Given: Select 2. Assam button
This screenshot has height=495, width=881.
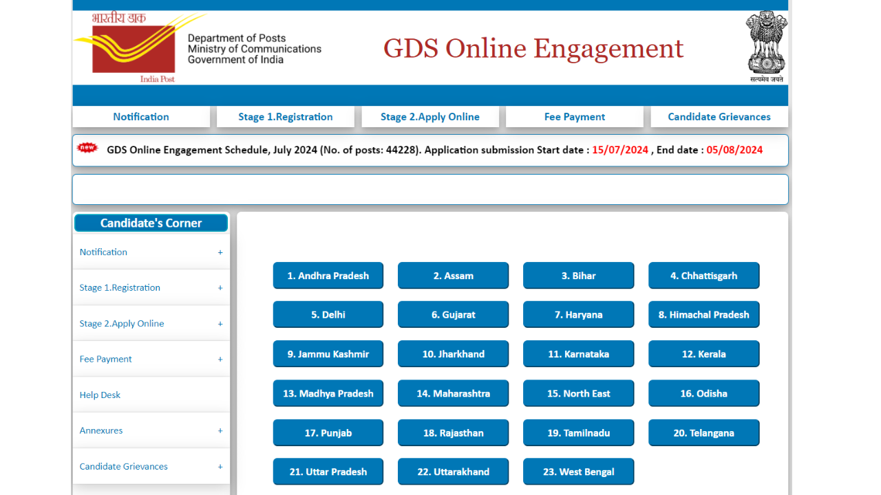Looking at the screenshot, I should tap(454, 276).
